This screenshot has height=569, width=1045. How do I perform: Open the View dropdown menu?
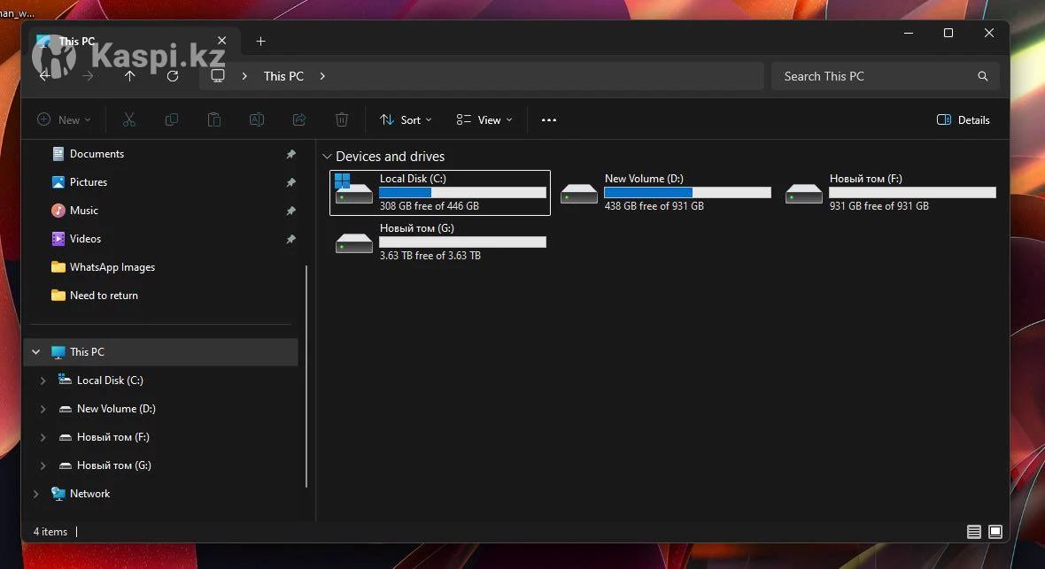click(x=484, y=120)
